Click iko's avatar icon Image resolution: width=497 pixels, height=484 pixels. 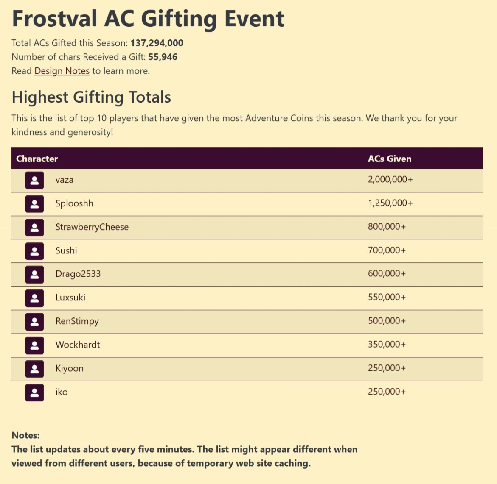click(x=35, y=392)
